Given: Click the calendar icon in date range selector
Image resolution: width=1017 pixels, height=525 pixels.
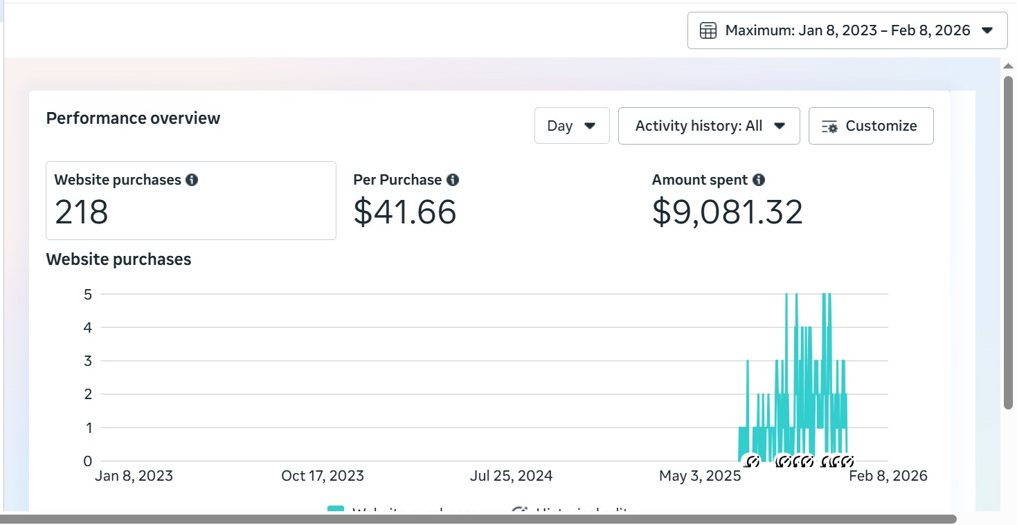Looking at the screenshot, I should point(708,30).
